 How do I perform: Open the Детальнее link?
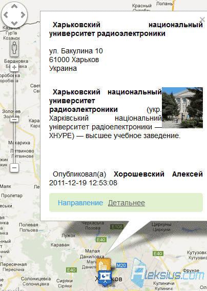pyautogui.click(x=127, y=203)
